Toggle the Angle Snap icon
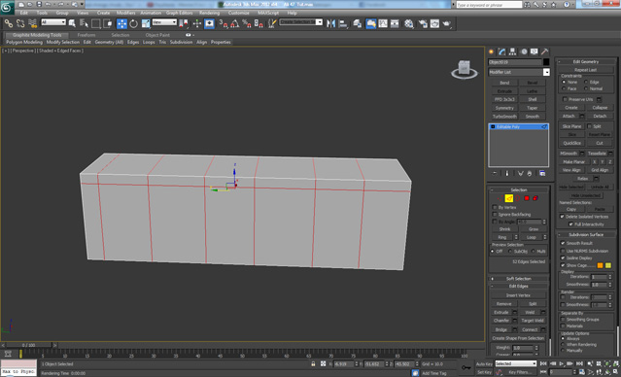 (235, 23)
